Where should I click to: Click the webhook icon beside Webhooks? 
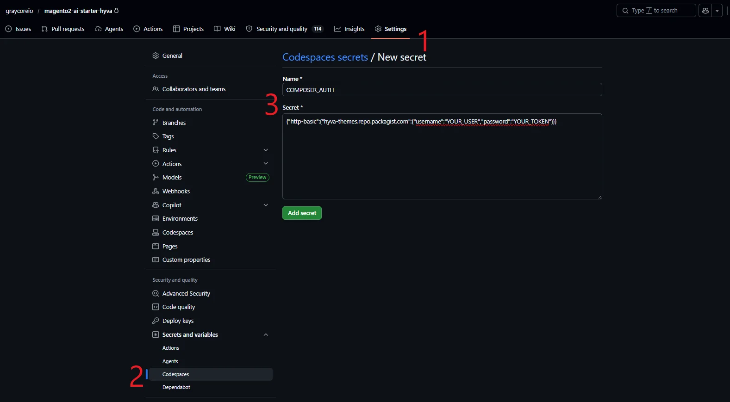156,191
